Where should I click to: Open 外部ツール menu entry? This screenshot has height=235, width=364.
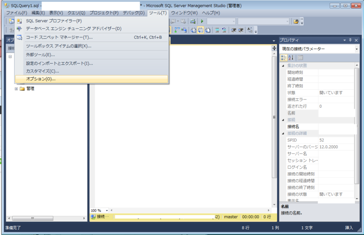[91, 55]
